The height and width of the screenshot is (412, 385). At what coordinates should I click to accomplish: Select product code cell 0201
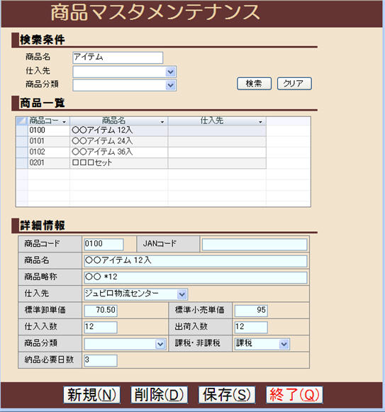coord(49,163)
